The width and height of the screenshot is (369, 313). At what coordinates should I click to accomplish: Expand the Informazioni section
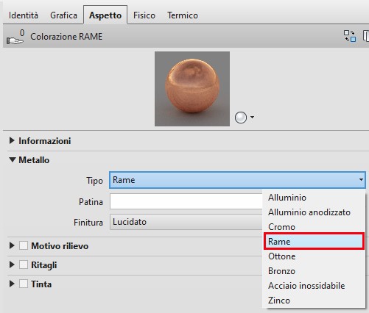pos(12,140)
